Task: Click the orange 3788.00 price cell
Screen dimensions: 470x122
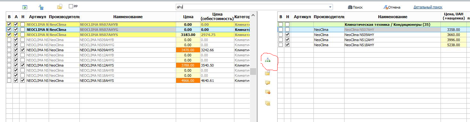Action: click(188, 65)
